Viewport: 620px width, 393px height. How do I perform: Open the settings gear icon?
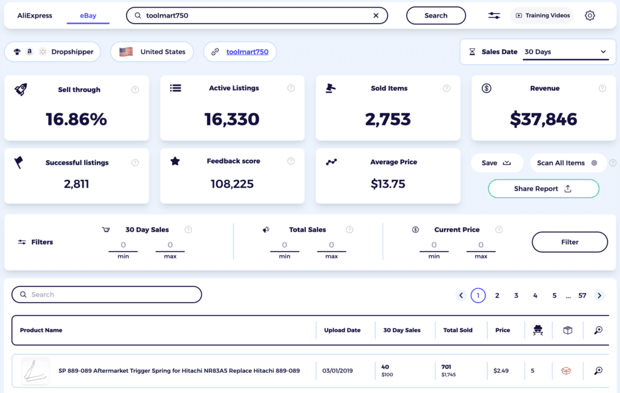point(590,15)
